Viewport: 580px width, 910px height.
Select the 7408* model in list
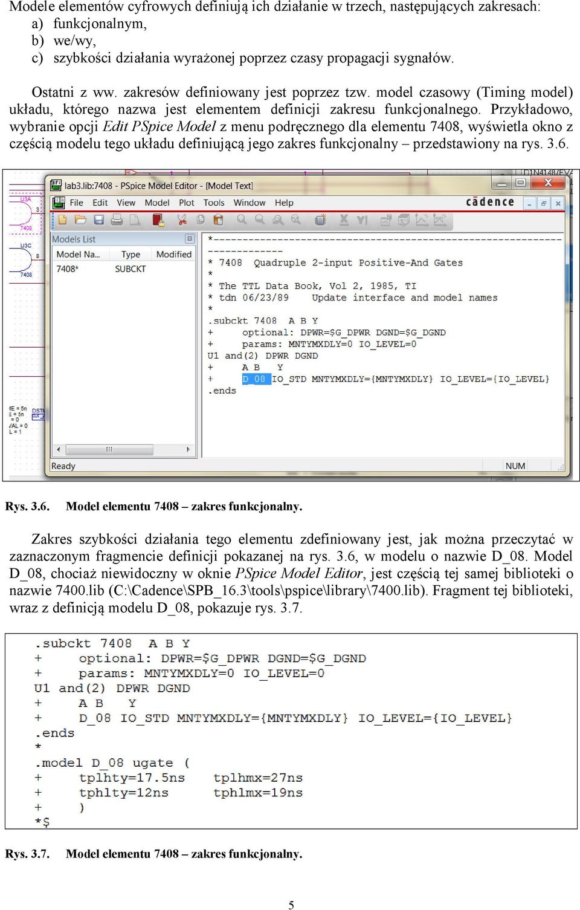click(68, 269)
